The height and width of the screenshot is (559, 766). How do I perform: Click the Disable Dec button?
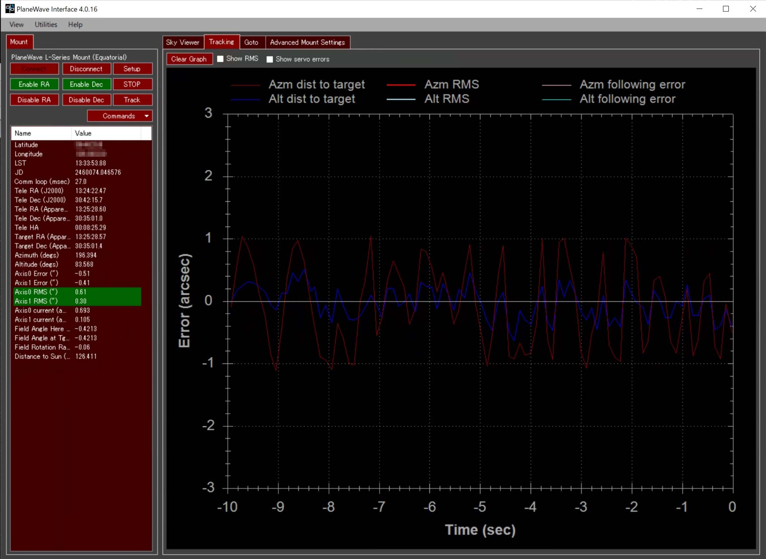(x=86, y=100)
